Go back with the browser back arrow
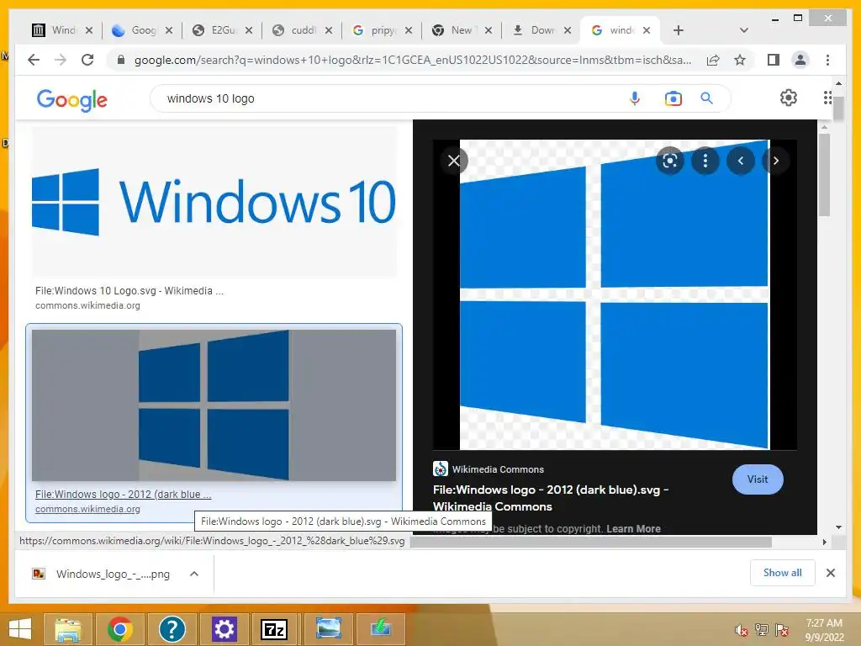 click(x=34, y=60)
